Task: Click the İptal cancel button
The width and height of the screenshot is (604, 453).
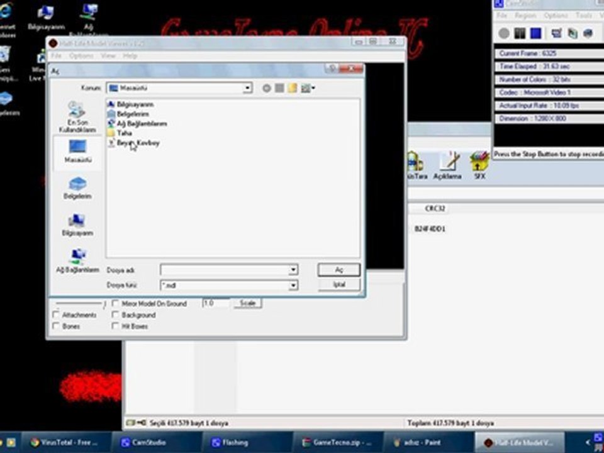Action: click(x=339, y=284)
